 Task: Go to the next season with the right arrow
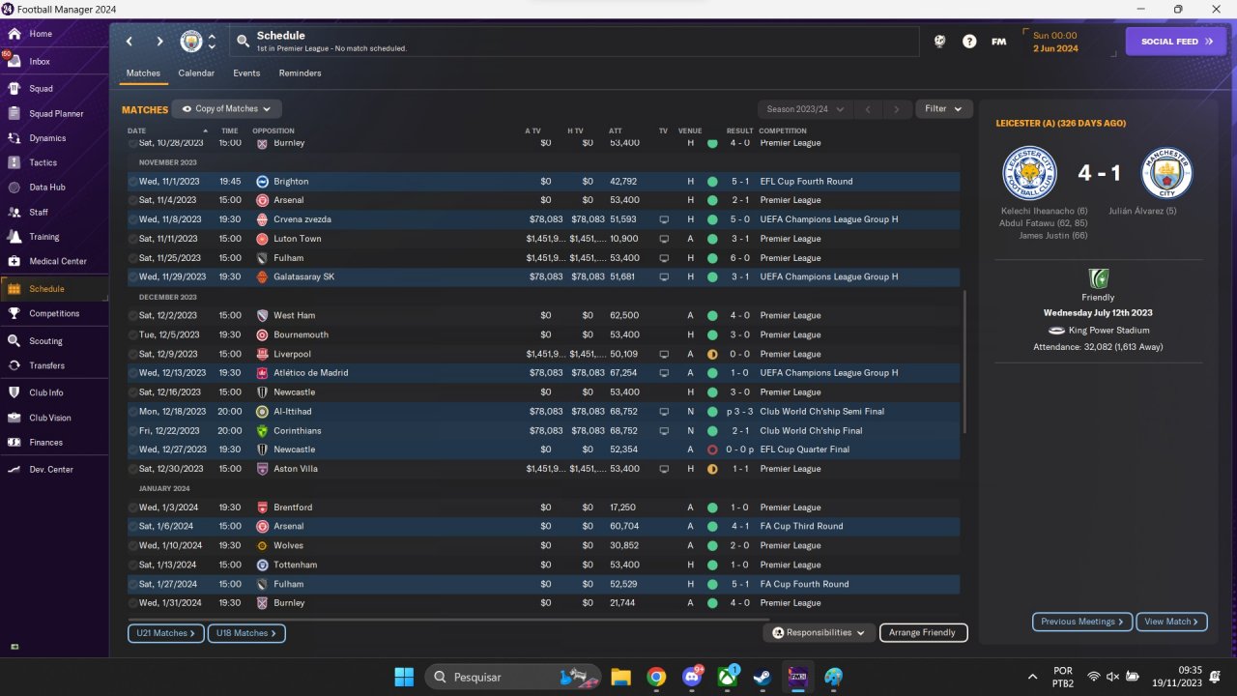(x=897, y=109)
